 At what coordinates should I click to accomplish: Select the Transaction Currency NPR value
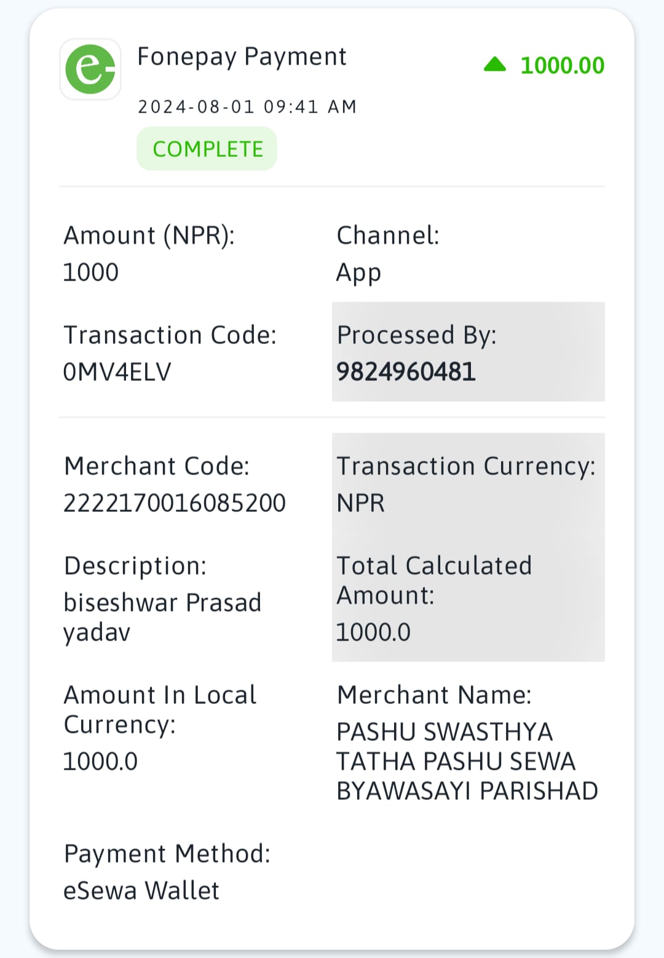(x=361, y=503)
